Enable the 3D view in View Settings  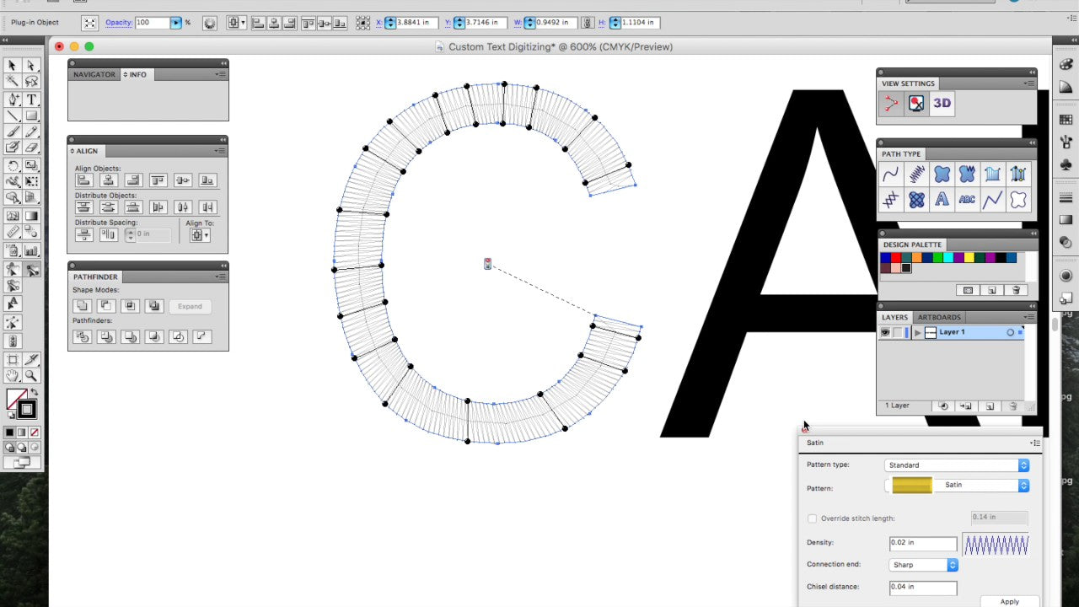942,103
